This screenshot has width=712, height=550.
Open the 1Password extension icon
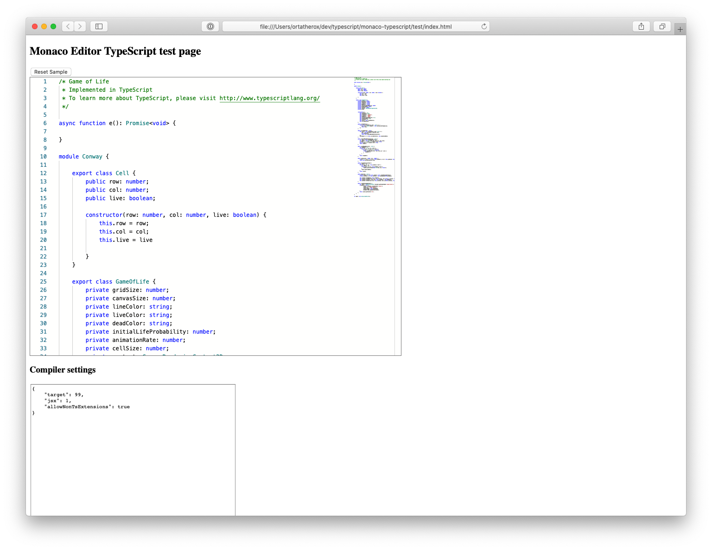210,26
